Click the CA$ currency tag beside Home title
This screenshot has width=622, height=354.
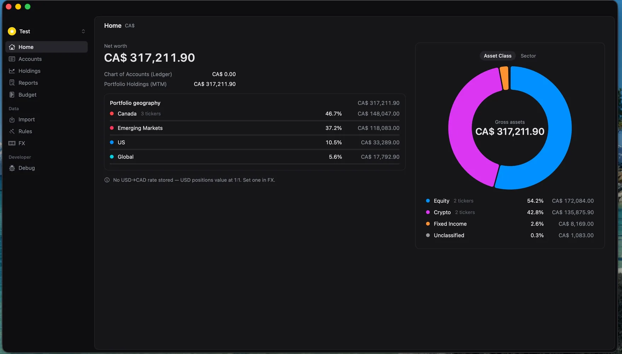(x=130, y=26)
